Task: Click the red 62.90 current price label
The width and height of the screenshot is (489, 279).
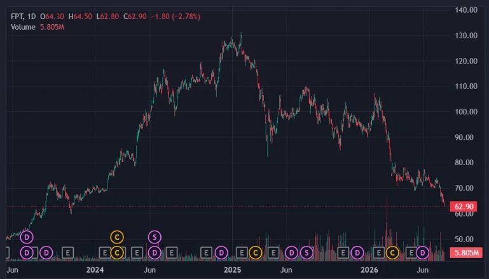Action: pos(464,207)
